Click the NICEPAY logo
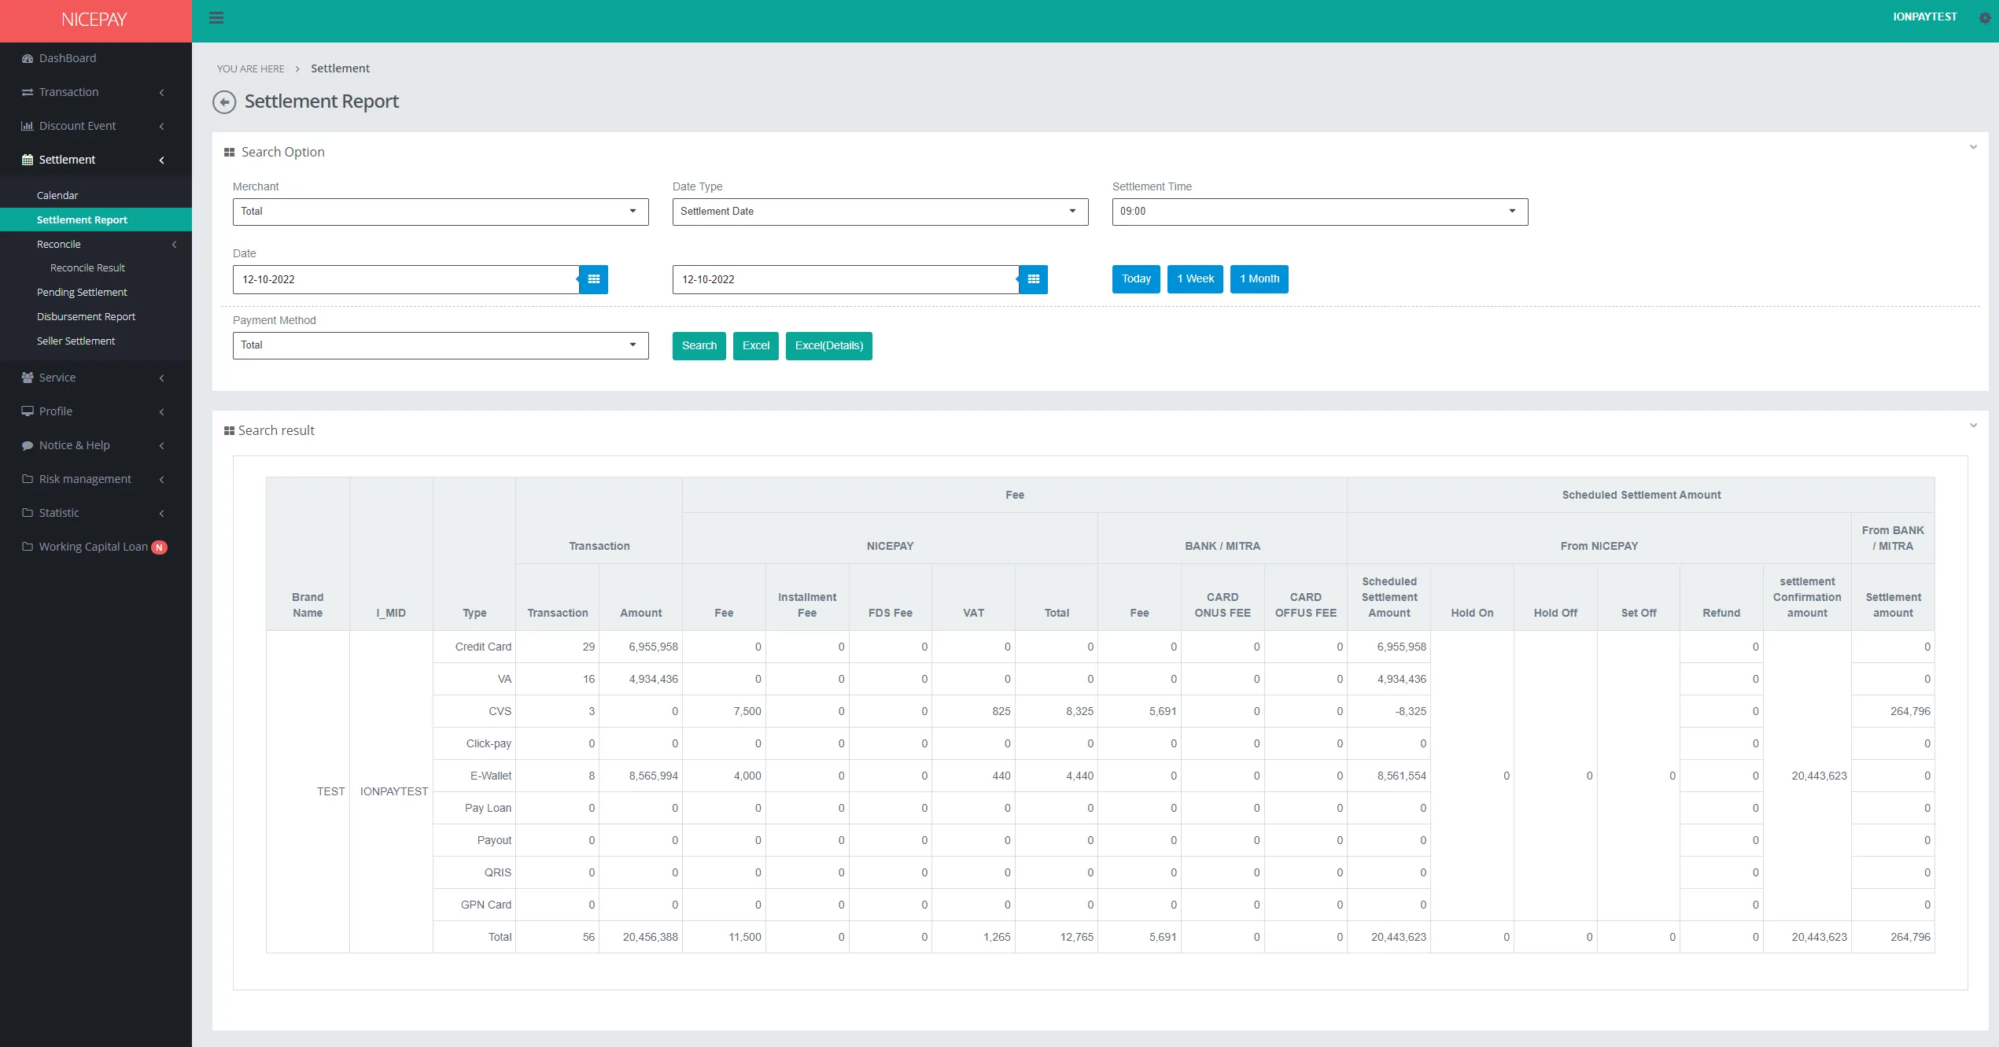1999x1047 pixels. pyautogui.click(x=94, y=20)
